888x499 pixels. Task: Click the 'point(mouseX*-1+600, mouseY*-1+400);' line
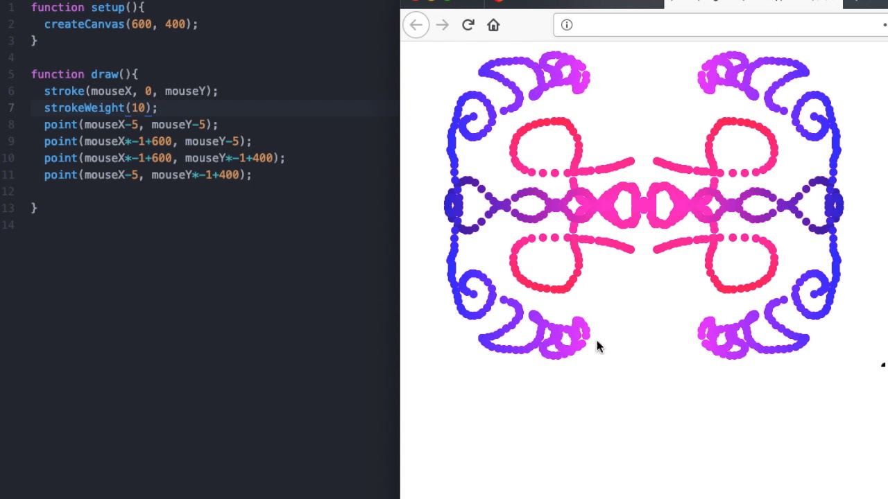[x=164, y=158]
